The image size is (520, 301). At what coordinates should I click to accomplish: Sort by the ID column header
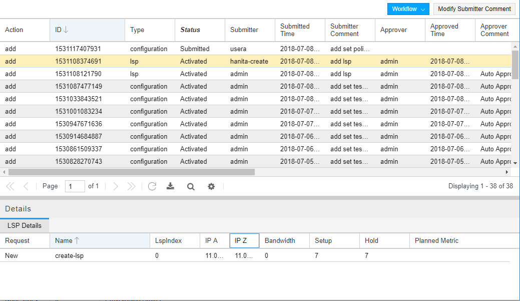point(87,30)
